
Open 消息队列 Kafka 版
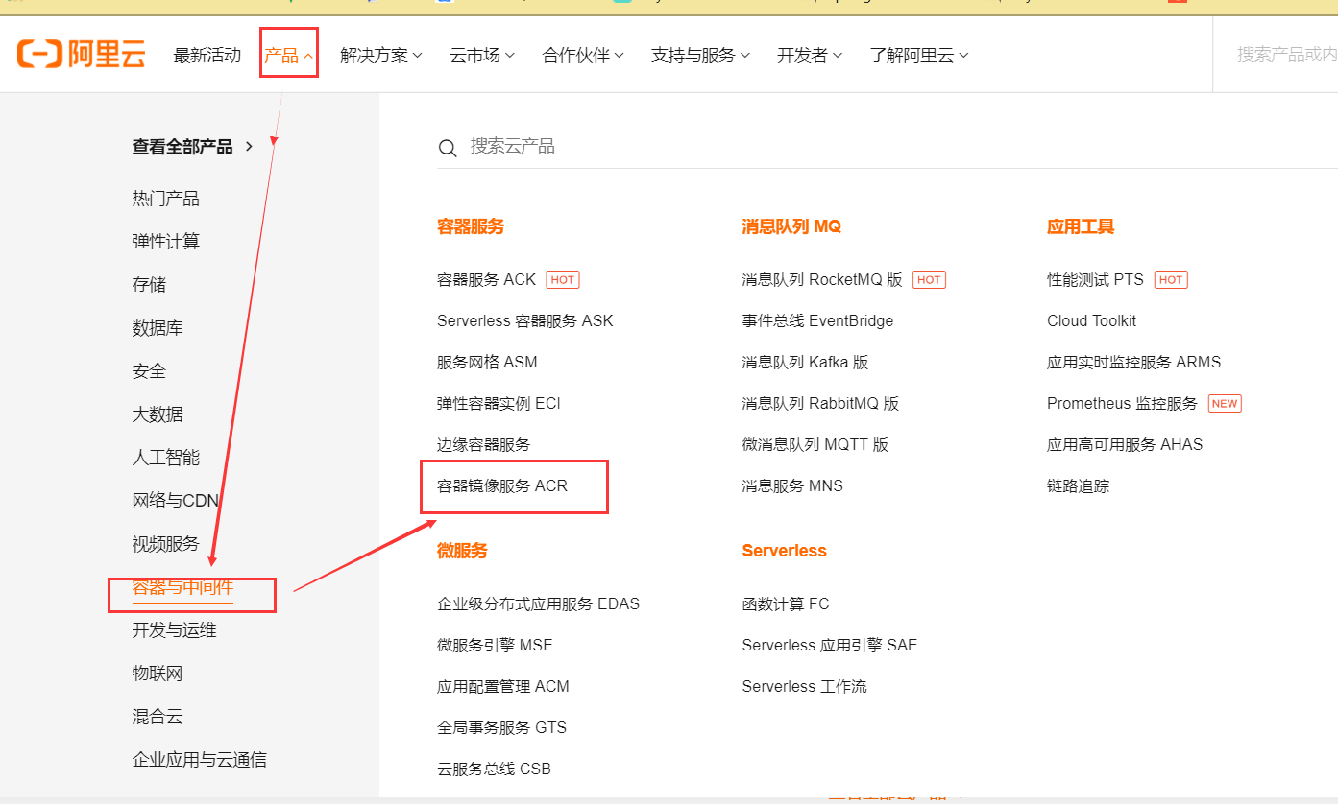click(805, 363)
